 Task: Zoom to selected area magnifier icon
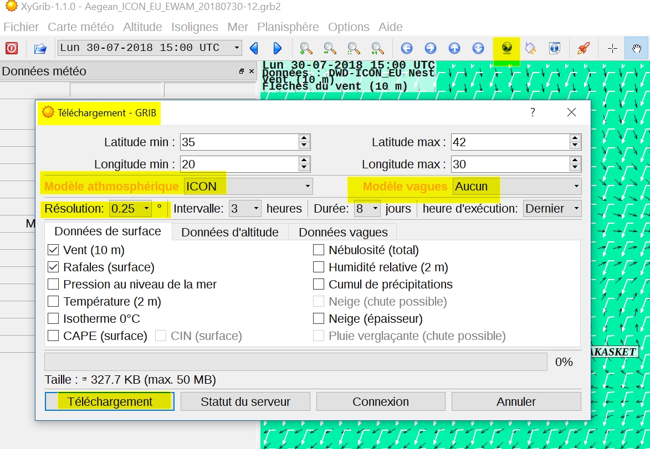(x=354, y=48)
